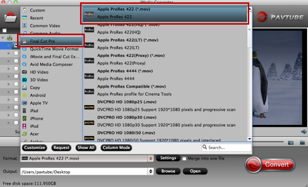Click the penguin video preview

point(278,78)
